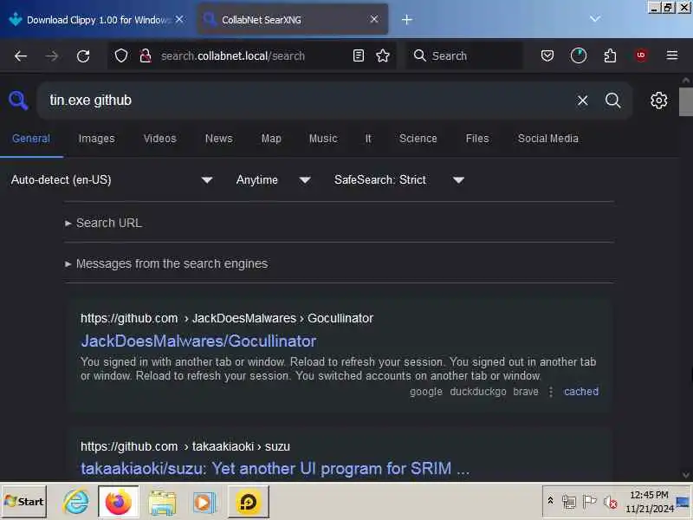The image size is (693, 520).
Task: Open a new browser tab
Action: click(406, 19)
